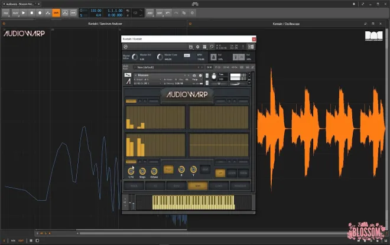The width and height of the screenshot is (390, 245).
Task: Click the Blossom snapshot camera icon
Action: pos(194,76)
